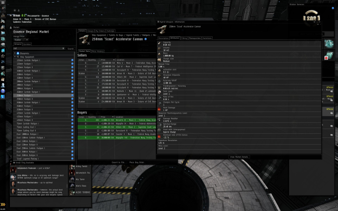Select the 350mm Carbide Railgun I list item
Viewport: 338px width, 211px height.
[44, 103]
